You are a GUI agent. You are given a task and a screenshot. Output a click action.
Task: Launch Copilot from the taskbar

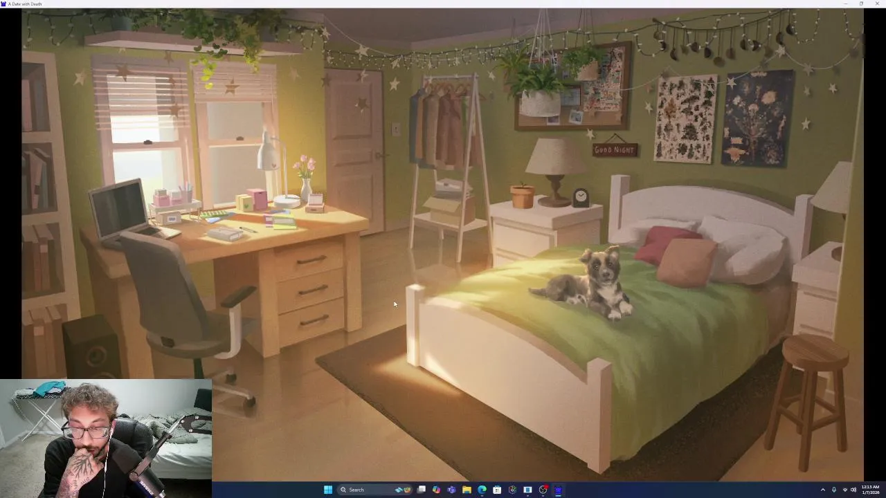pos(436,490)
